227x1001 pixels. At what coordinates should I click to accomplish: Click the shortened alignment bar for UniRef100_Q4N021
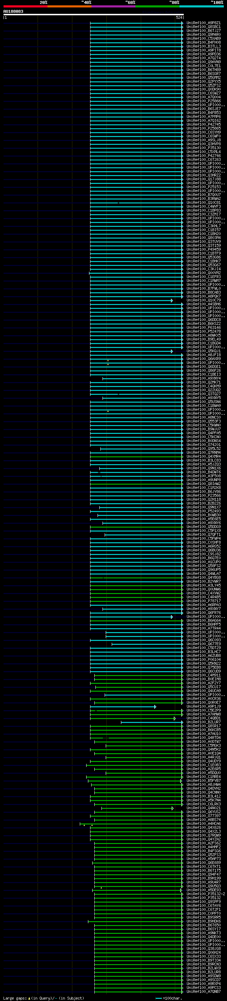(137, 808)
